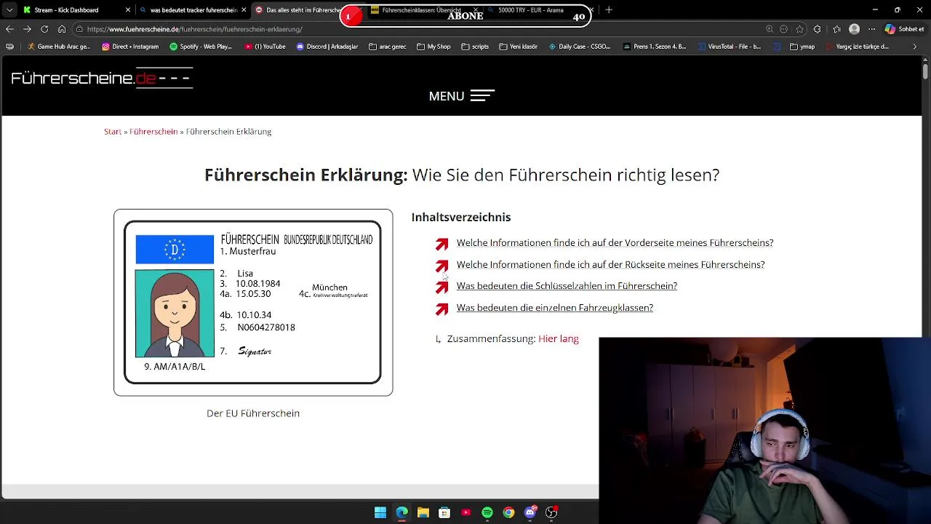Open the MENU hamburger navigation

pos(461,96)
